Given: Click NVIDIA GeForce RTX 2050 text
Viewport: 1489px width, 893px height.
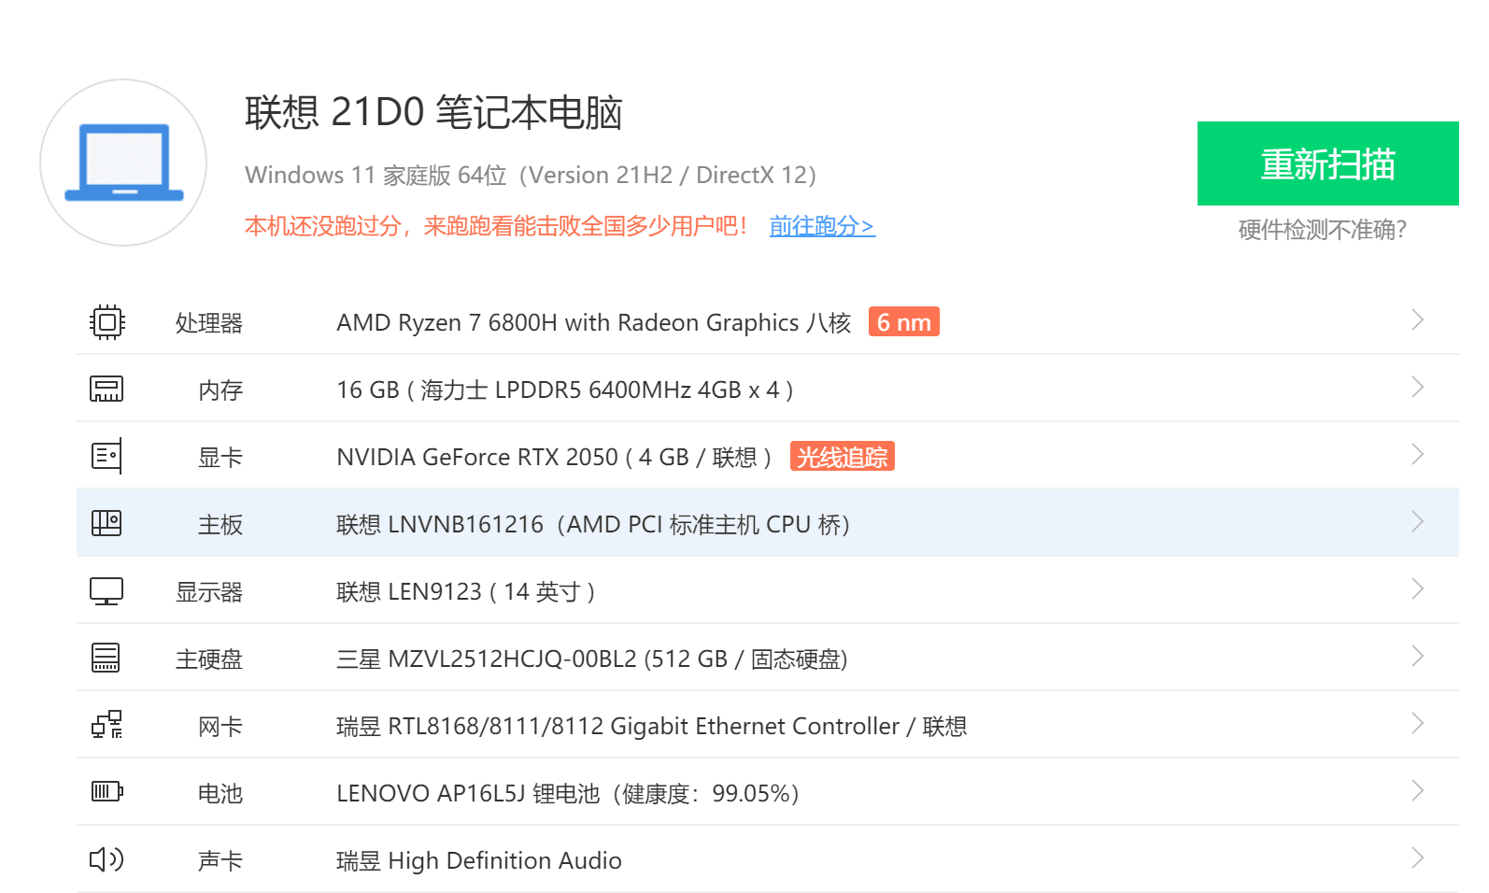Looking at the screenshot, I should 554,458.
